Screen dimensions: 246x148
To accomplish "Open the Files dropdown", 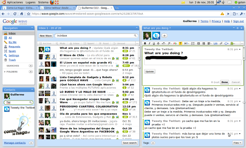I will coord(237,143).
